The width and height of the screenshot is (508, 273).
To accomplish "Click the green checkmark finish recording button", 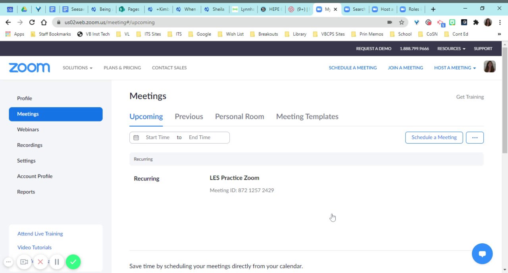I will (73, 262).
